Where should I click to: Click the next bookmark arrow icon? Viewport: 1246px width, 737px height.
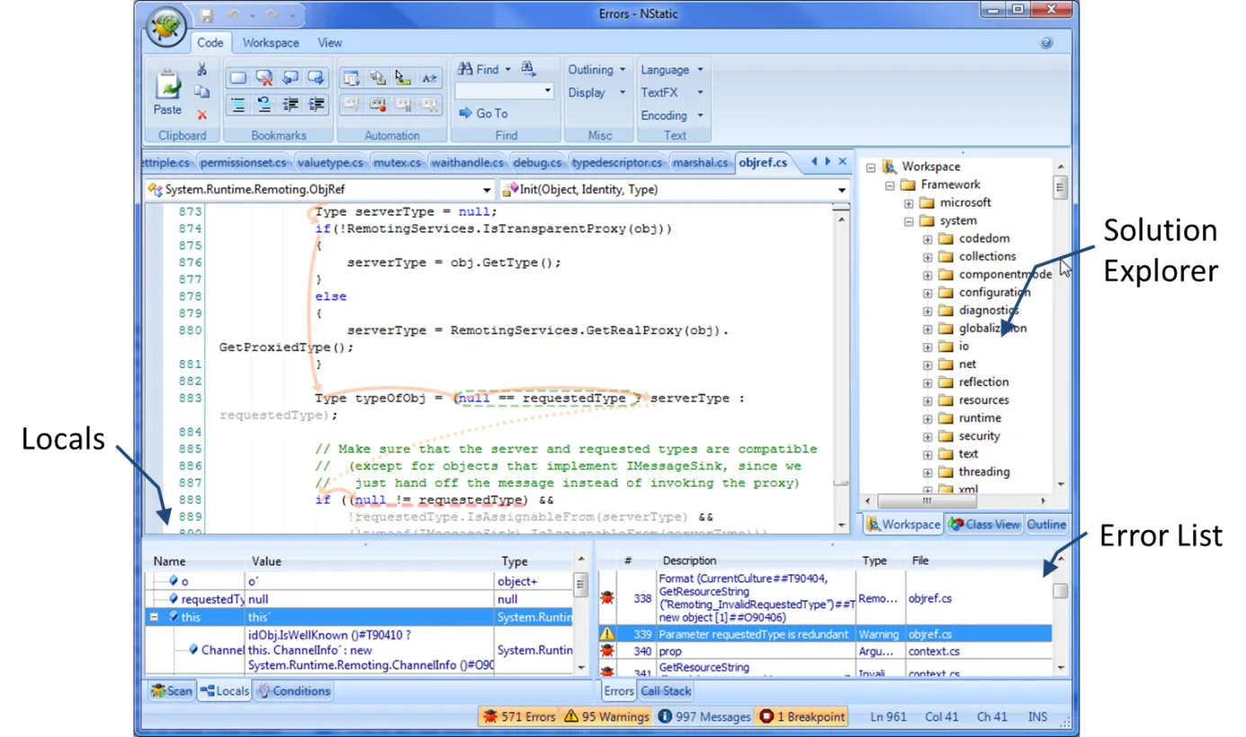click(x=316, y=78)
